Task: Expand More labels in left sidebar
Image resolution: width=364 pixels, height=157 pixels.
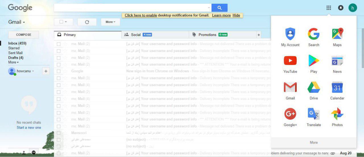Action: click(13, 62)
